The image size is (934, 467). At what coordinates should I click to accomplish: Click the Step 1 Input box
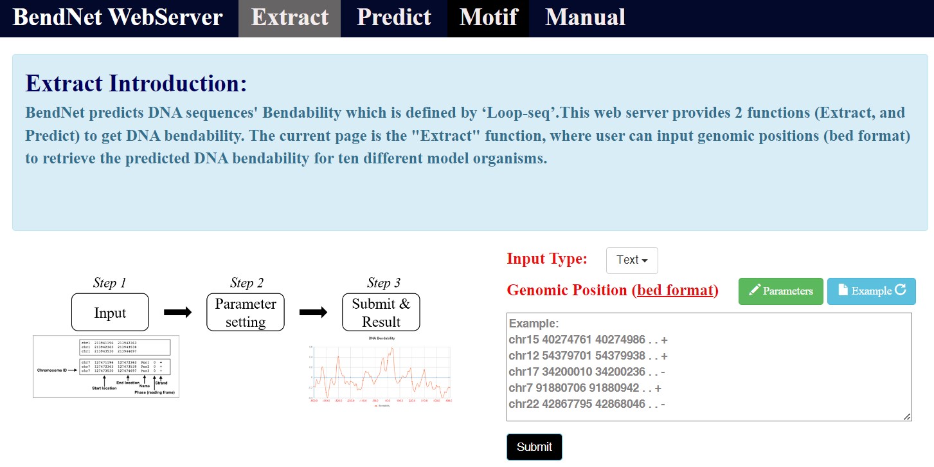click(110, 313)
